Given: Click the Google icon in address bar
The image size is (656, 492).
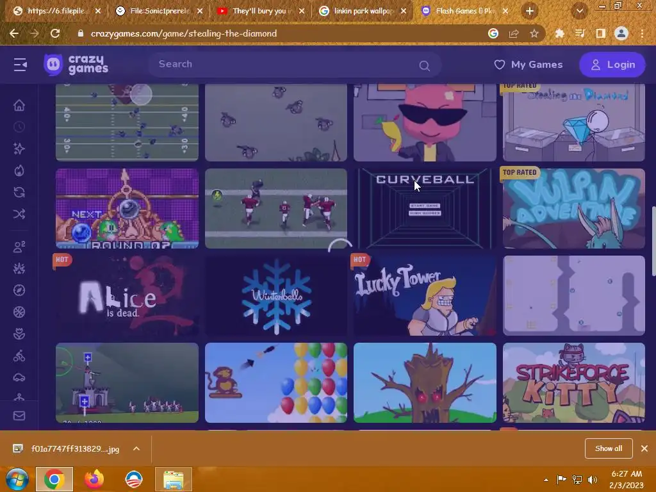Looking at the screenshot, I should [493, 33].
